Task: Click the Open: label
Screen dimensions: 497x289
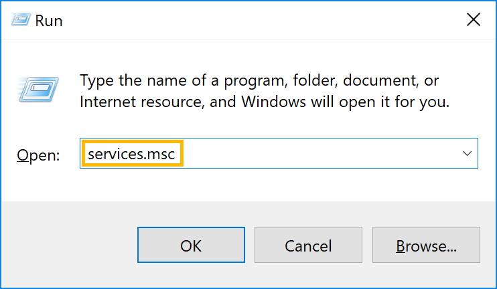Action: coord(38,155)
